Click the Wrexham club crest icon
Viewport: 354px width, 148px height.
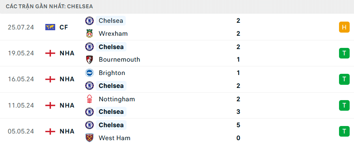89,33
